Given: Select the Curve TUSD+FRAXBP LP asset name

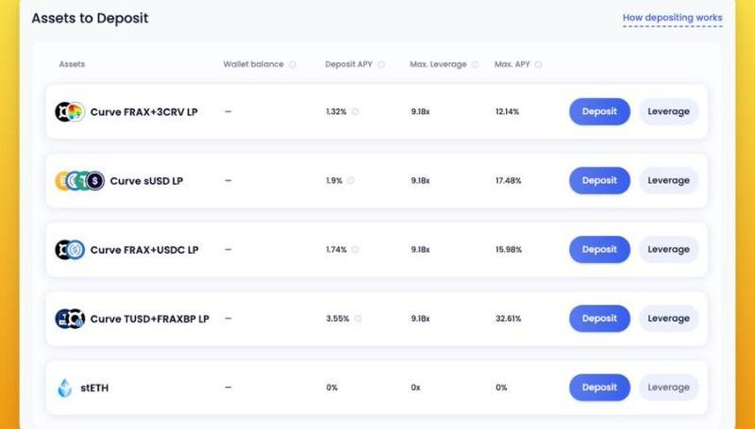Looking at the screenshot, I should coord(150,319).
